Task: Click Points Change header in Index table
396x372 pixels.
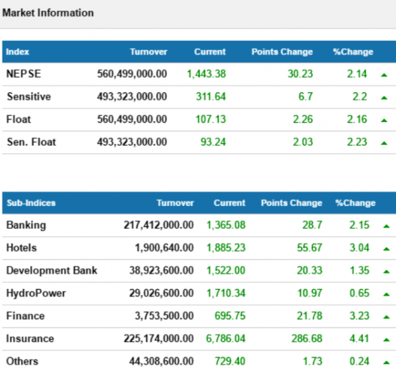Action: point(282,51)
